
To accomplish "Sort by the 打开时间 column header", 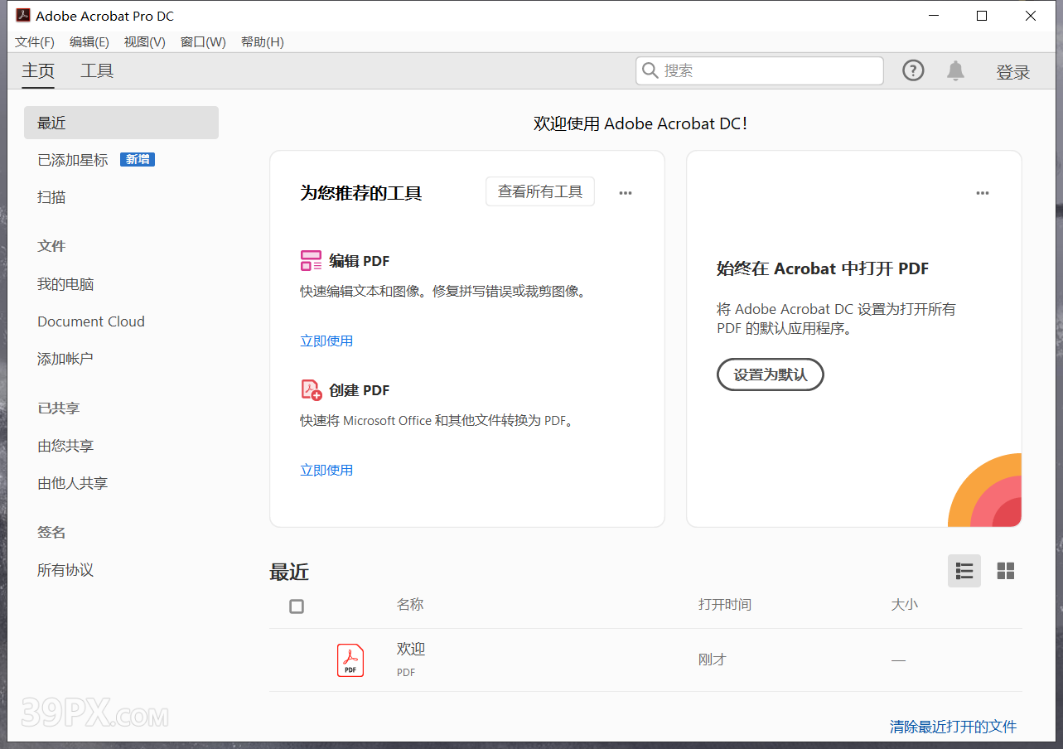I will [x=725, y=605].
